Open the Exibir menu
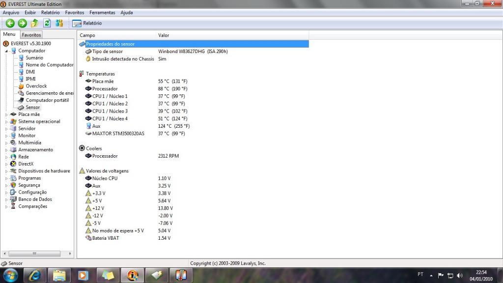The image size is (503, 283). coord(30,12)
